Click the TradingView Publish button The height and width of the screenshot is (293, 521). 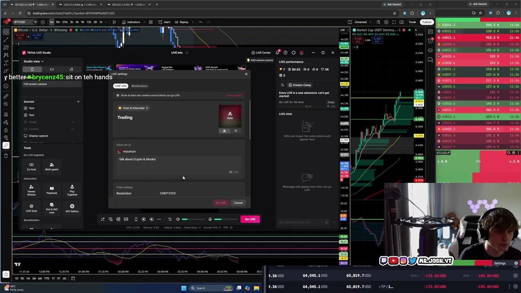click(x=427, y=22)
